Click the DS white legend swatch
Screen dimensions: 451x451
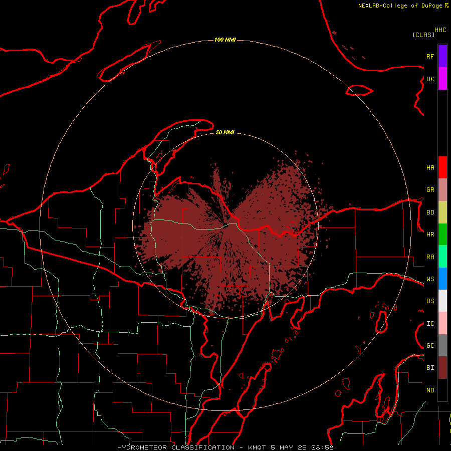point(442,301)
